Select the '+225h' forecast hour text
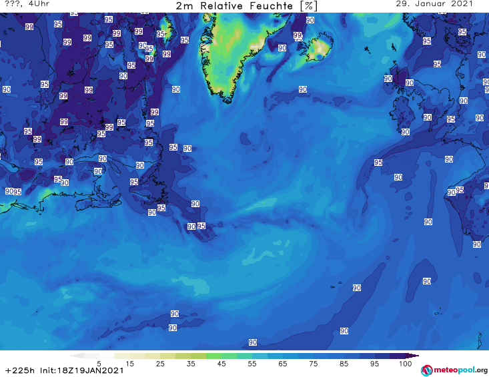489x377 pixels. 19,370
